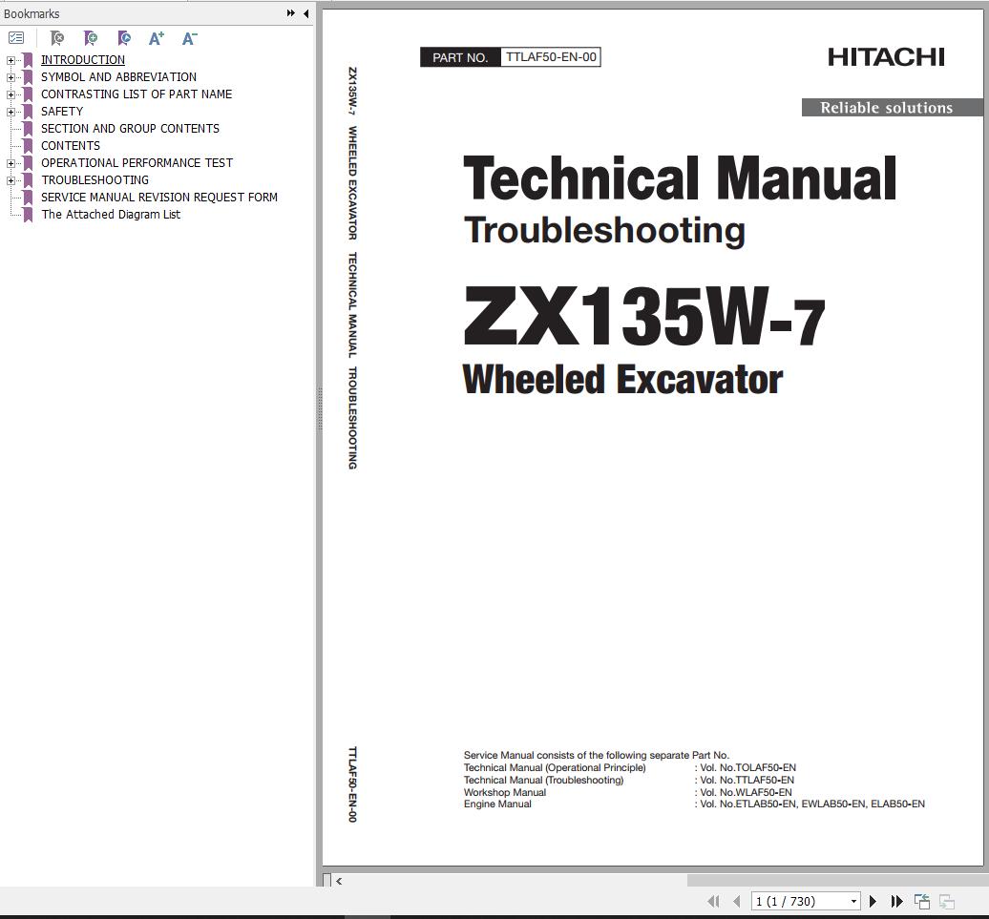The height and width of the screenshot is (919, 989).
Task: Open the bookmarks options checklist icon
Action: pyautogui.click(x=16, y=38)
